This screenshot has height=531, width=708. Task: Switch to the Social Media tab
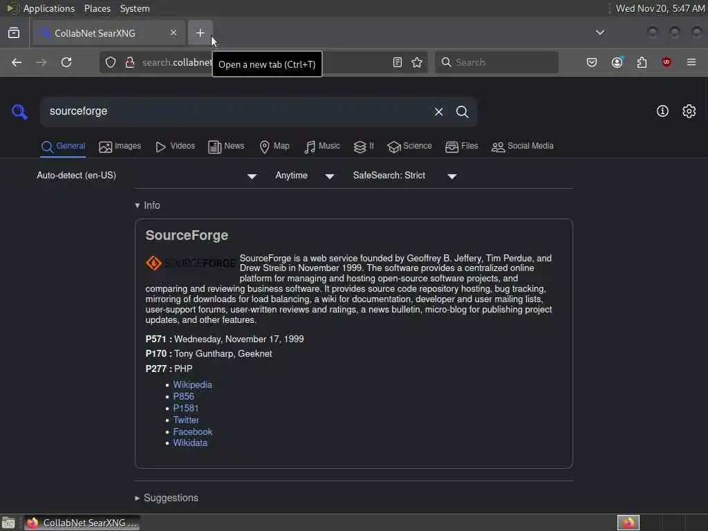click(x=523, y=147)
